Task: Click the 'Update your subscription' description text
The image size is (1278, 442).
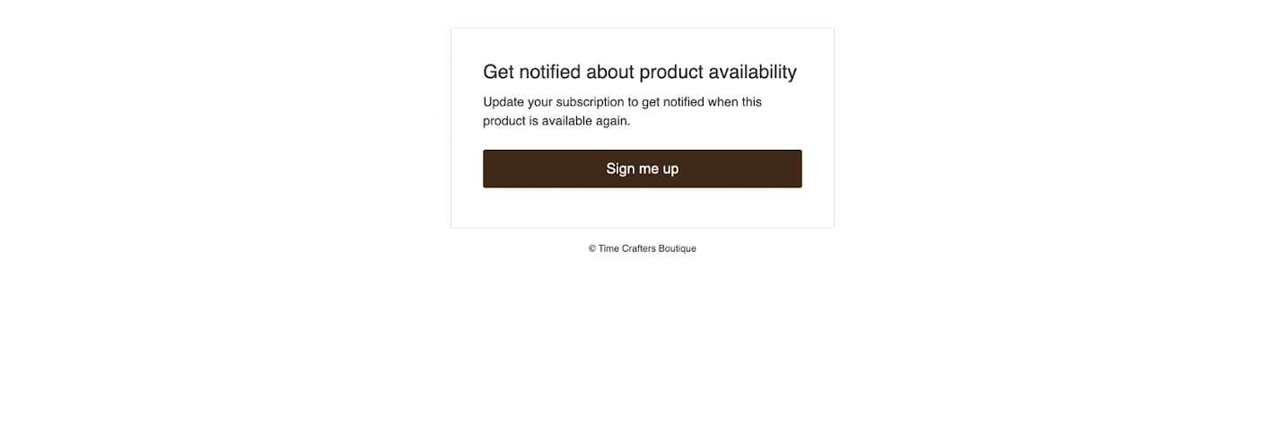Action: [x=622, y=111]
